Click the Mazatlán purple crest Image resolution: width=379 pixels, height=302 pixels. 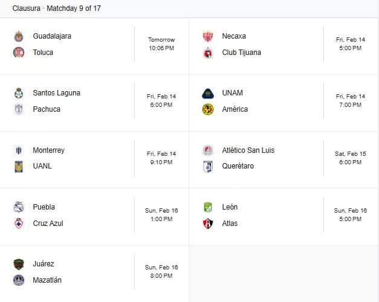19,280
